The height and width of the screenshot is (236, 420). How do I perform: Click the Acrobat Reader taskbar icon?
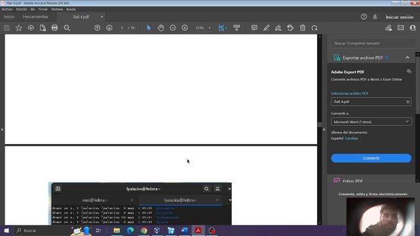[198, 230]
